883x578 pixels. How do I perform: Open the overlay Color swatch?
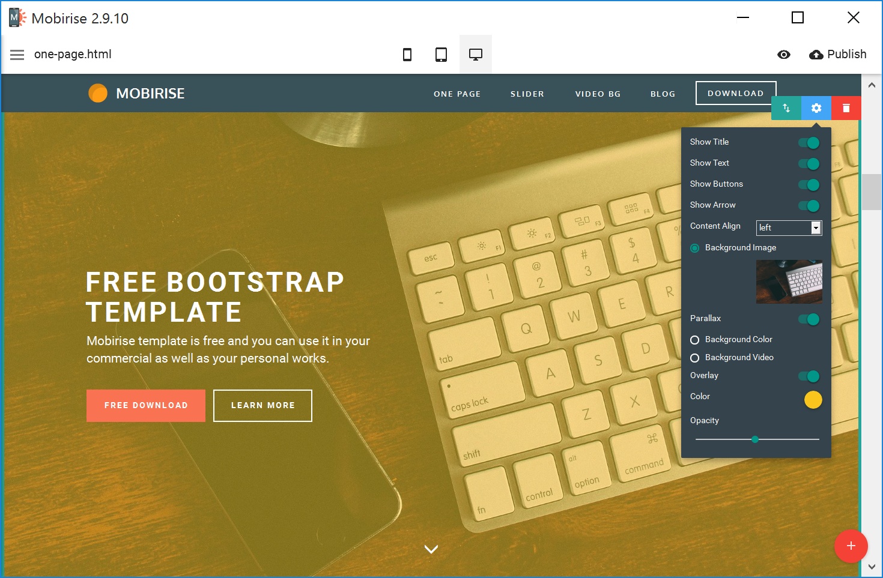point(813,400)
